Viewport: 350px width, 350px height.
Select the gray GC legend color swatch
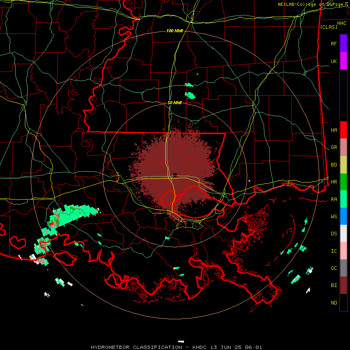tap(343, 268)
